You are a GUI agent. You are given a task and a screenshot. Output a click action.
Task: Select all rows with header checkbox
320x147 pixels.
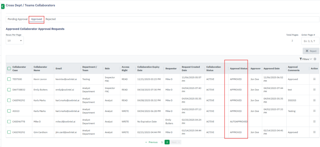(x=9, y=68)
